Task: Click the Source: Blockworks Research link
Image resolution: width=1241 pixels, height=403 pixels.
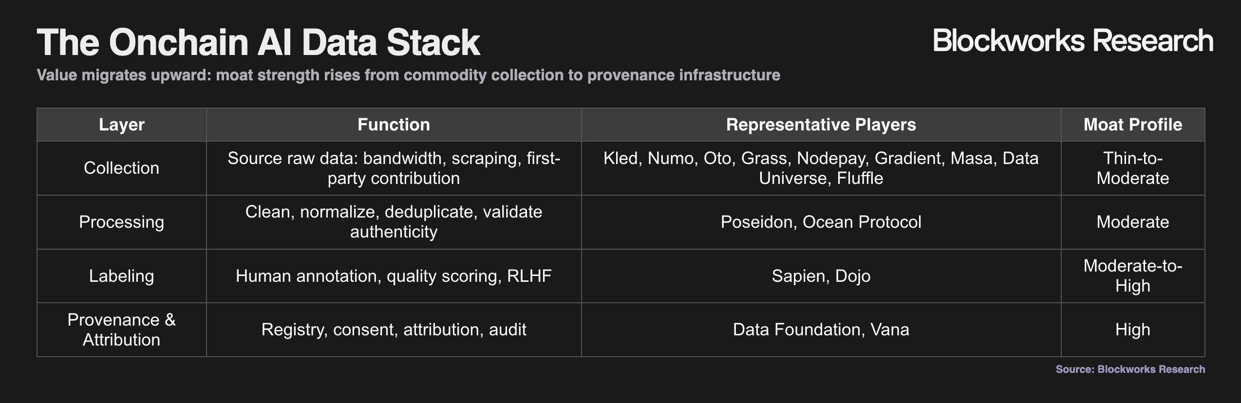Action: [x=1130, y=369]
